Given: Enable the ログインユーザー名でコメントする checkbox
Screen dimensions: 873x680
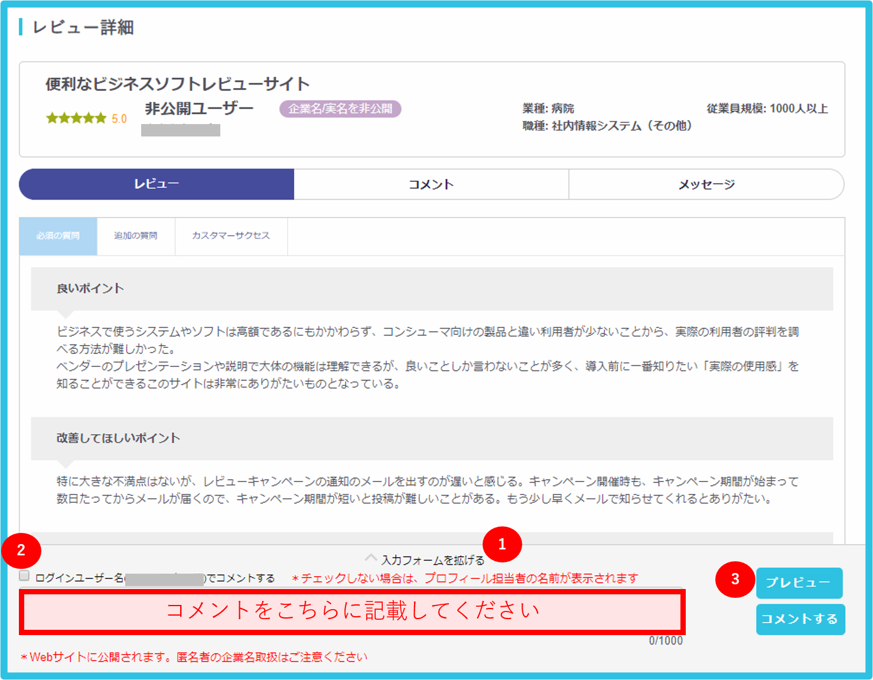Looking at the screenshot, I should pos(24,575).
